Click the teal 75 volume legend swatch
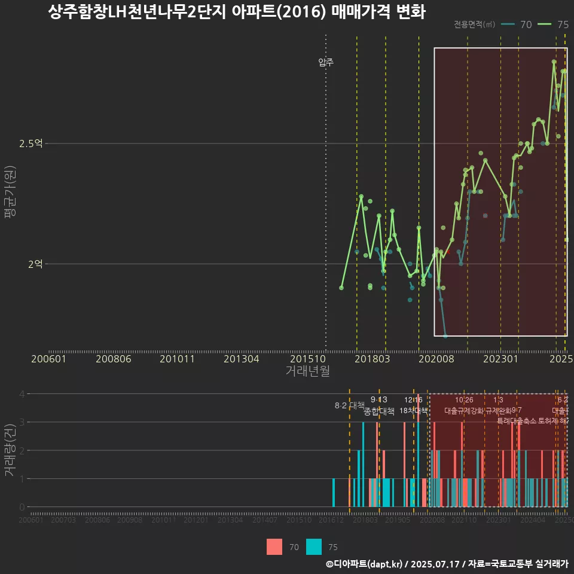 click(x=314, y=547)
